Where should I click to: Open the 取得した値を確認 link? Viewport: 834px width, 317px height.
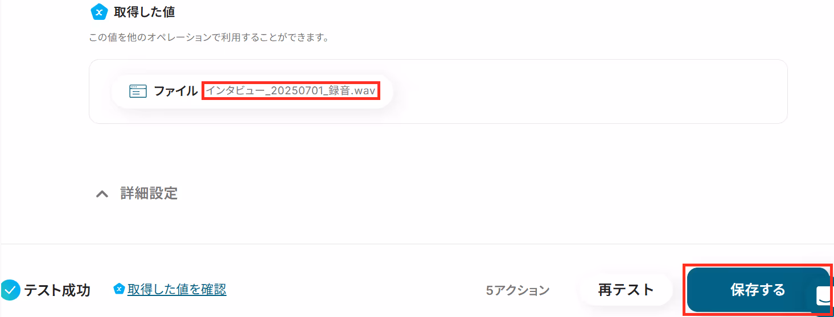click(176, 290)
